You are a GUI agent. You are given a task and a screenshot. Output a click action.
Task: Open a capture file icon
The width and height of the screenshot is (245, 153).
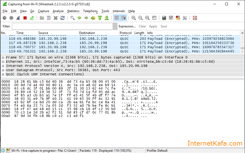pyautogui.click(x=42, y=18)
